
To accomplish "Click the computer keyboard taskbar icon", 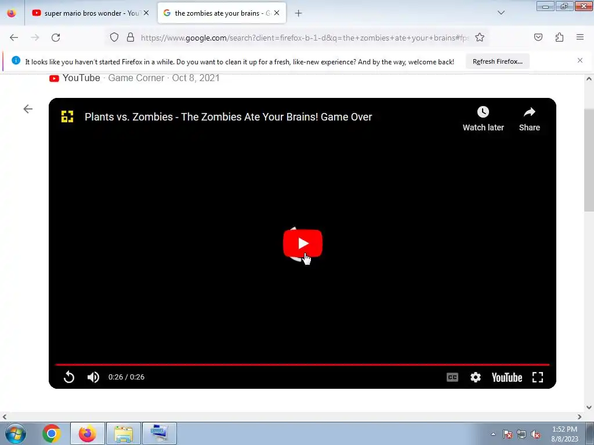I will 159,433.
